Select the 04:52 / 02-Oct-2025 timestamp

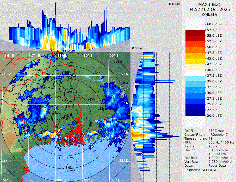point(209,9)
